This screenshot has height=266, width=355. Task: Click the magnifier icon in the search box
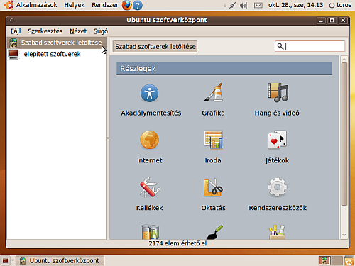(280, 46)
